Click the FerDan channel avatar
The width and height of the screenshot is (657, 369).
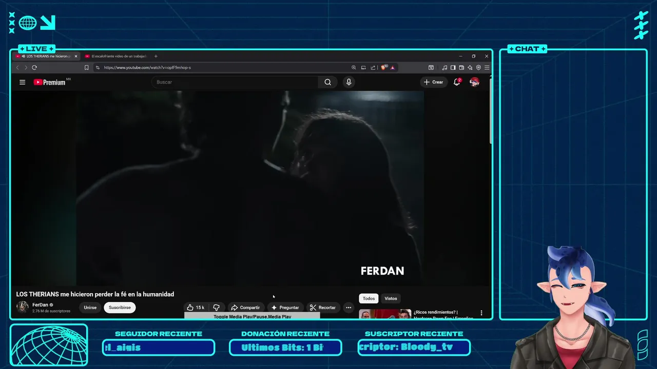(23, 307)
